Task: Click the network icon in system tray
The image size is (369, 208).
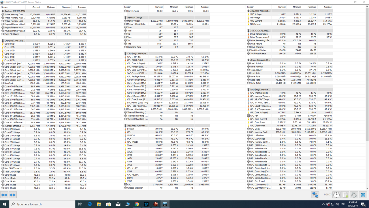Action: coord(333,204)
